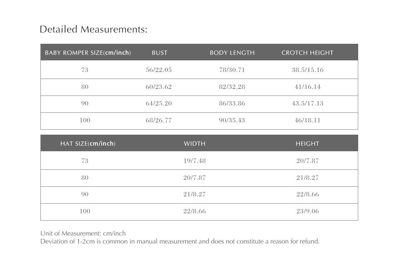Click body length value 82/32.28
The width and height of the screenshot is (398, 268).
tap(232, 87)
